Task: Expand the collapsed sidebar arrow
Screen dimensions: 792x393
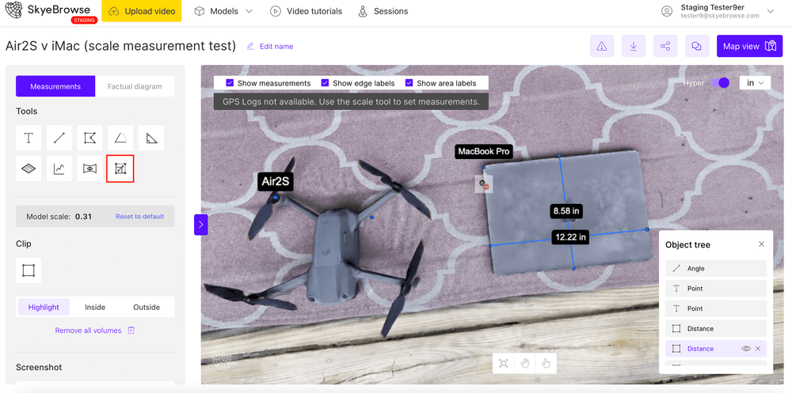Action: coord(201,225)
